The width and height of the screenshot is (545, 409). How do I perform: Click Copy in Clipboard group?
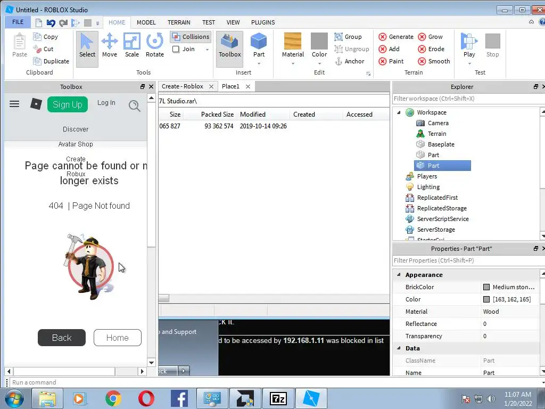pyautogui.click(x=46, y=37)
